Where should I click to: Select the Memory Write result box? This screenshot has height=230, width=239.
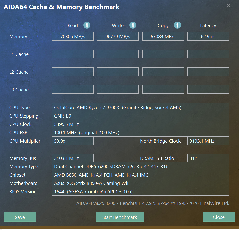[118, 36]
